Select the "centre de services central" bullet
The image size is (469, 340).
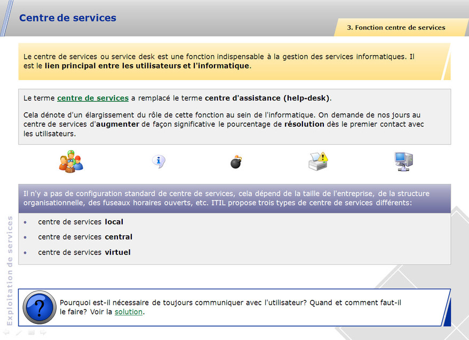(x=85, y=237)
